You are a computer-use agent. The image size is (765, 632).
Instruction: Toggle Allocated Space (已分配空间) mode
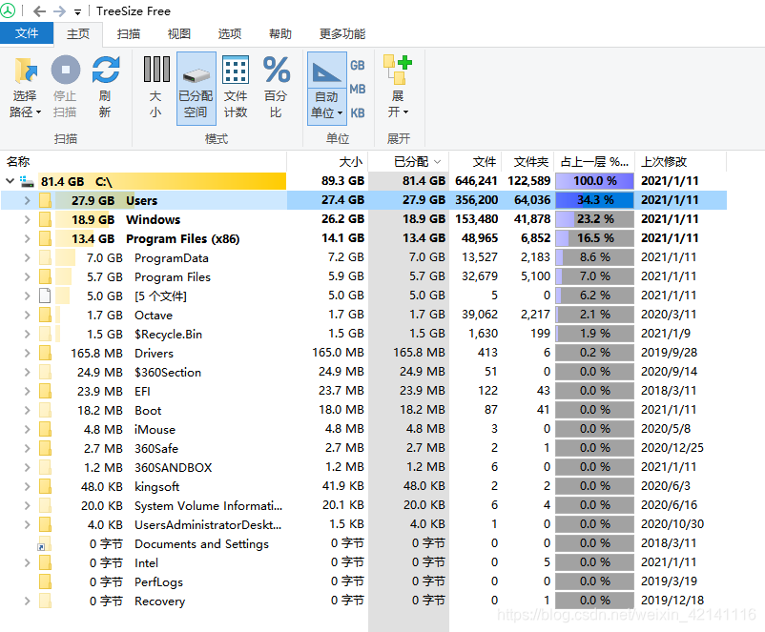(x=196, y=89)
